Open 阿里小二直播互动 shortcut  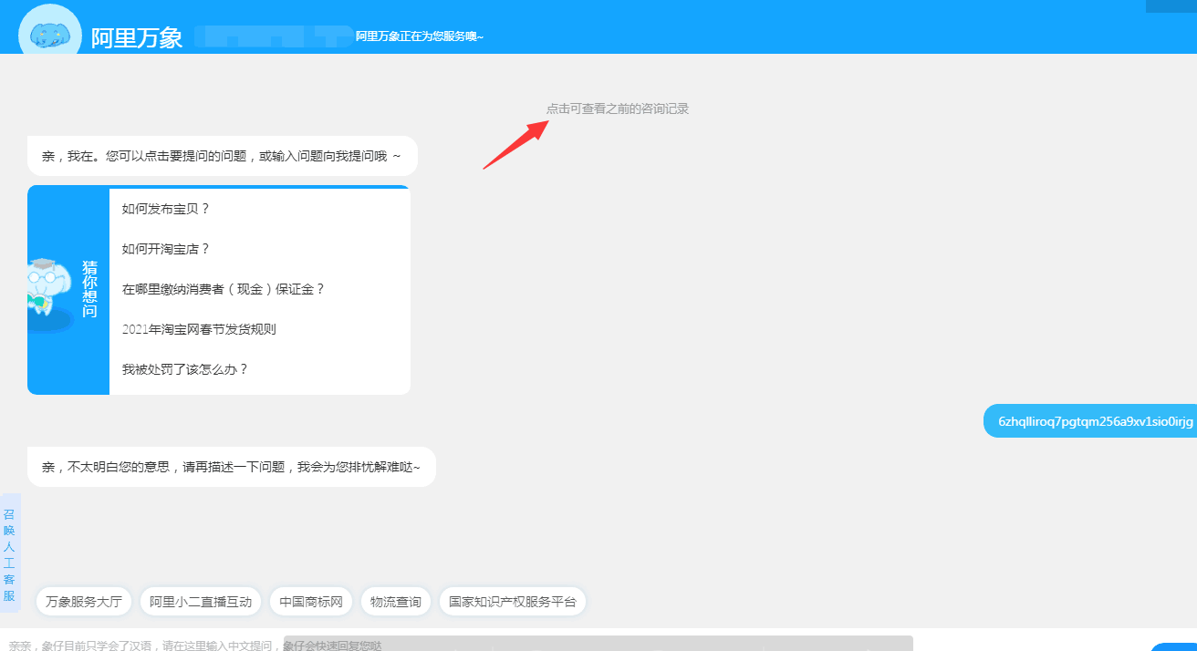tap(201, 602)
